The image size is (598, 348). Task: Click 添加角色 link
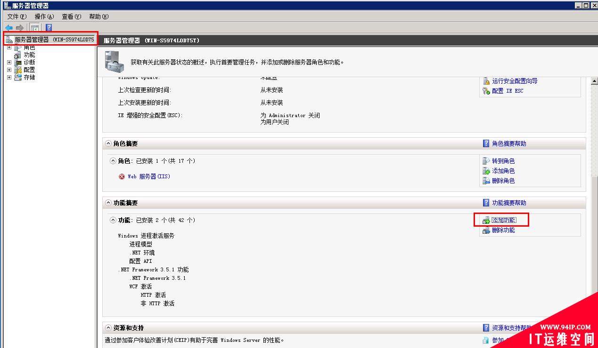[x=503, y=171]
